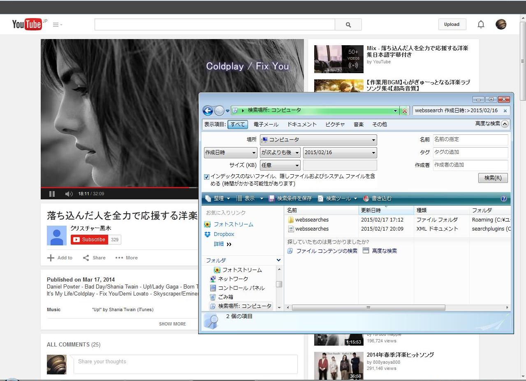Click Share under the video
Image resolution: width=526 pixels, height=381 pixels.
94,258
